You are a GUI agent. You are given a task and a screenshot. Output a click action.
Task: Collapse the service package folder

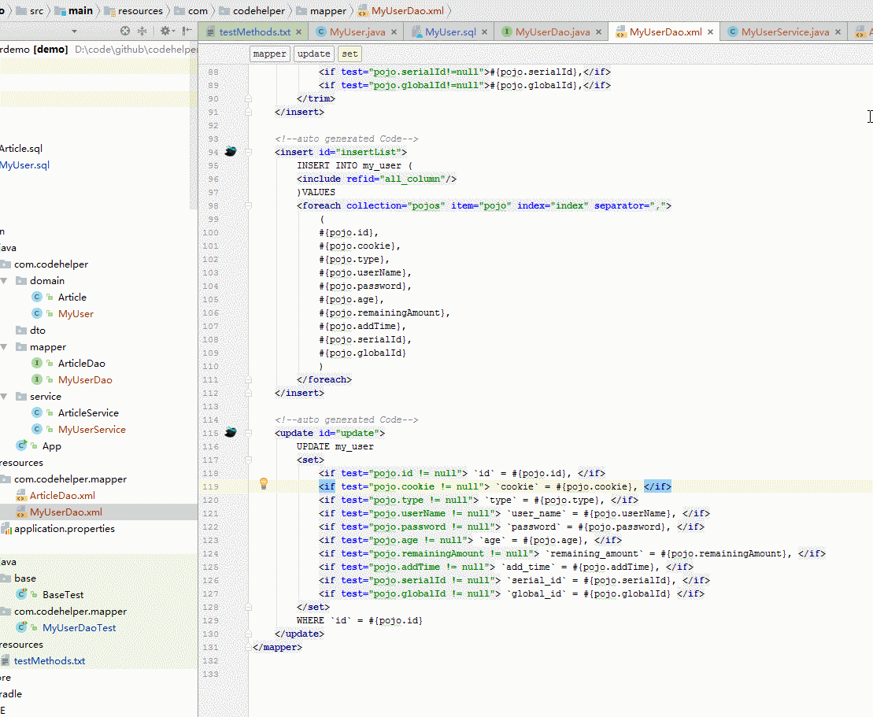point(5,397)
